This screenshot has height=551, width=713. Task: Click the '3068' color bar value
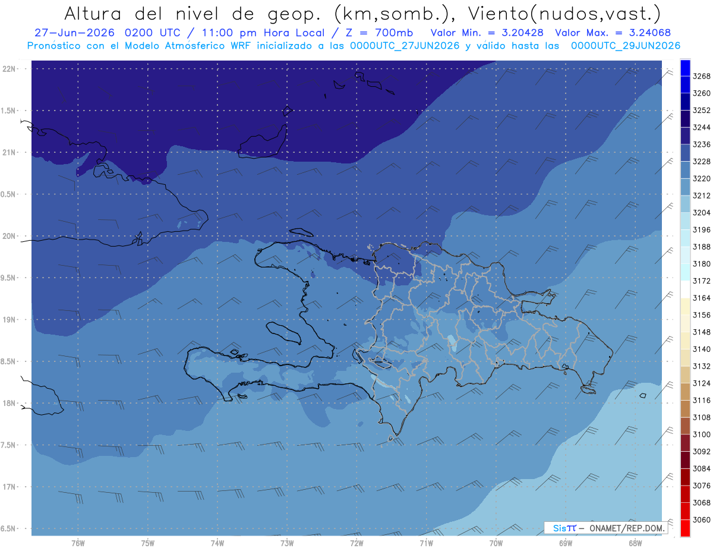(702, 503)
